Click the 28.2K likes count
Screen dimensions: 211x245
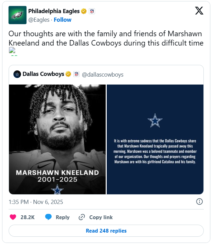coord(28,217)
